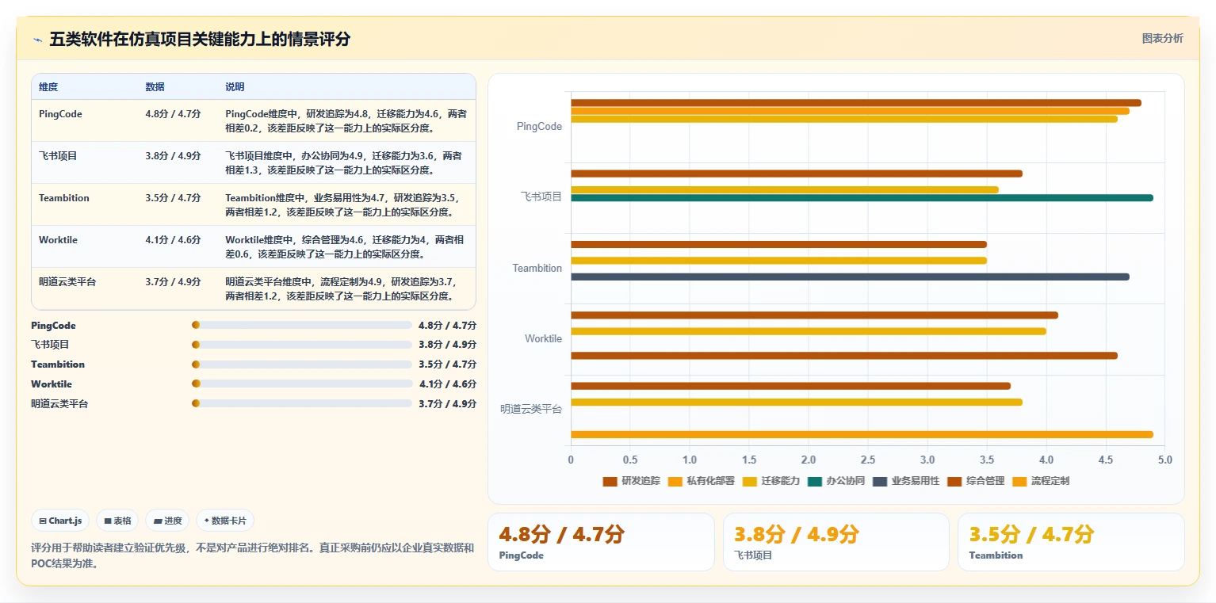Image resolution: width=1216 pixels, height=603 pixels.
Task: Click the 4.1分 / 4.6分 value beside Worktile progress
Action: point(448,384)
